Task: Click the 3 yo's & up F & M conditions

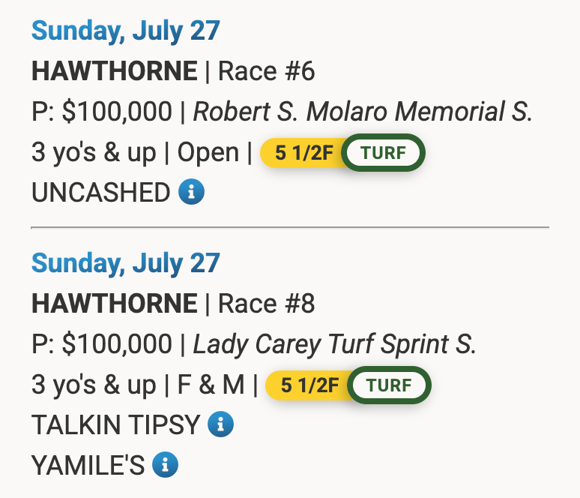Action: (139, 385)
